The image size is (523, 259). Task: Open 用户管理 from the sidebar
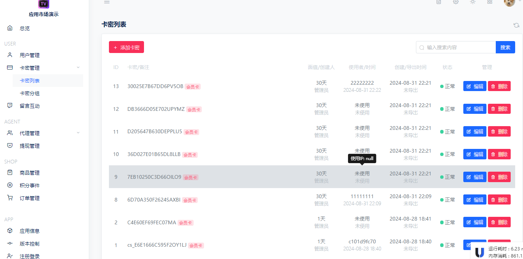point(30,55)
